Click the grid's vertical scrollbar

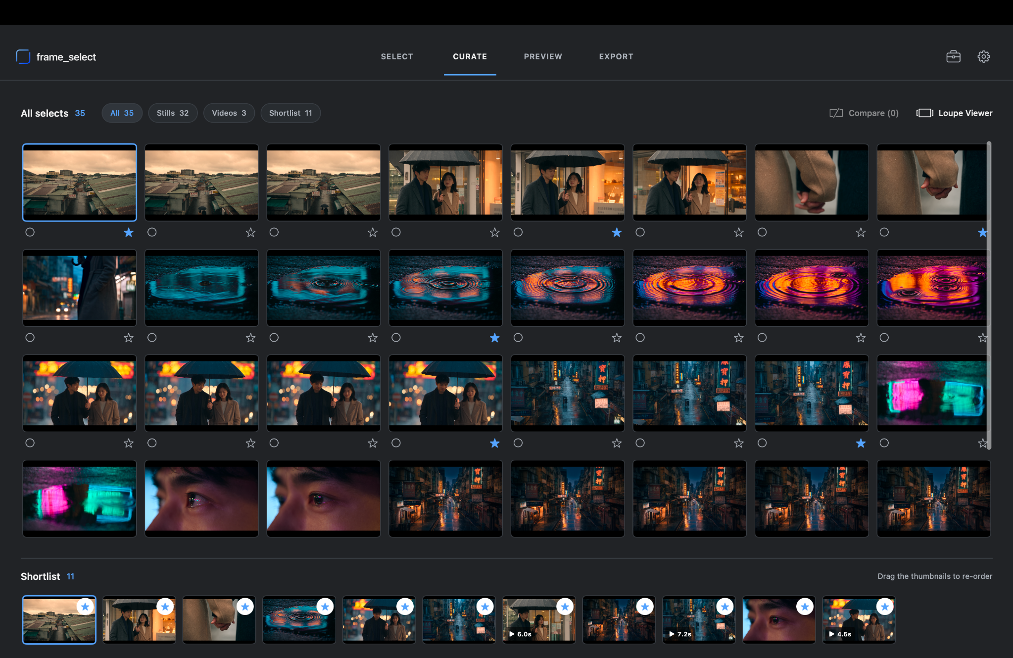click(989, 295)
